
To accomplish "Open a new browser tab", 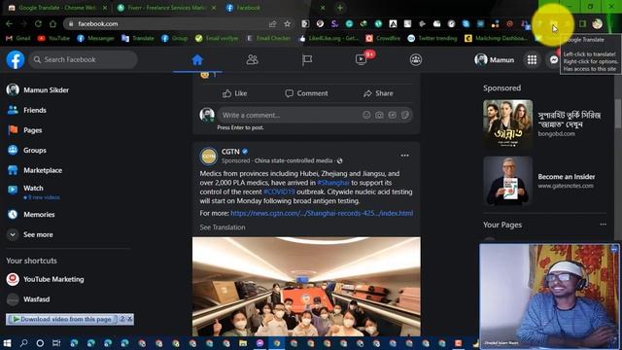I will click(340, 8).
